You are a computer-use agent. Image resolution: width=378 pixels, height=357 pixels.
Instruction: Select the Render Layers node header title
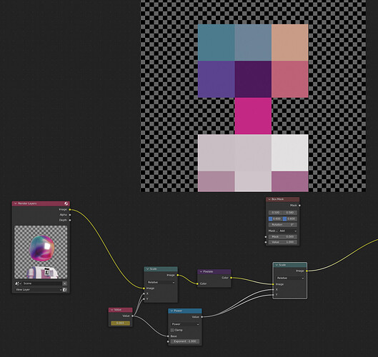click(27, 203)
